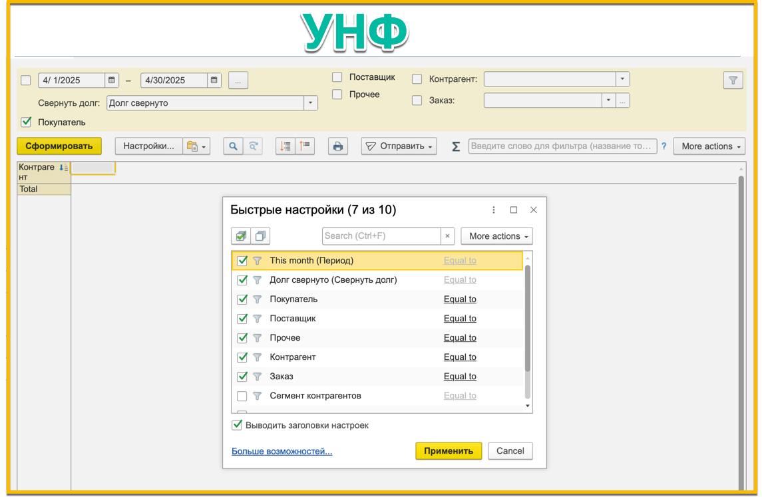Open Контрагент field dropdown arrow
Image resolution: width=762 pixels, height=497 pixels.
tap(622, 79)
